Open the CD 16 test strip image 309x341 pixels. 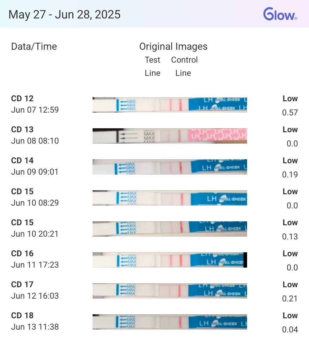click(170, 260)
